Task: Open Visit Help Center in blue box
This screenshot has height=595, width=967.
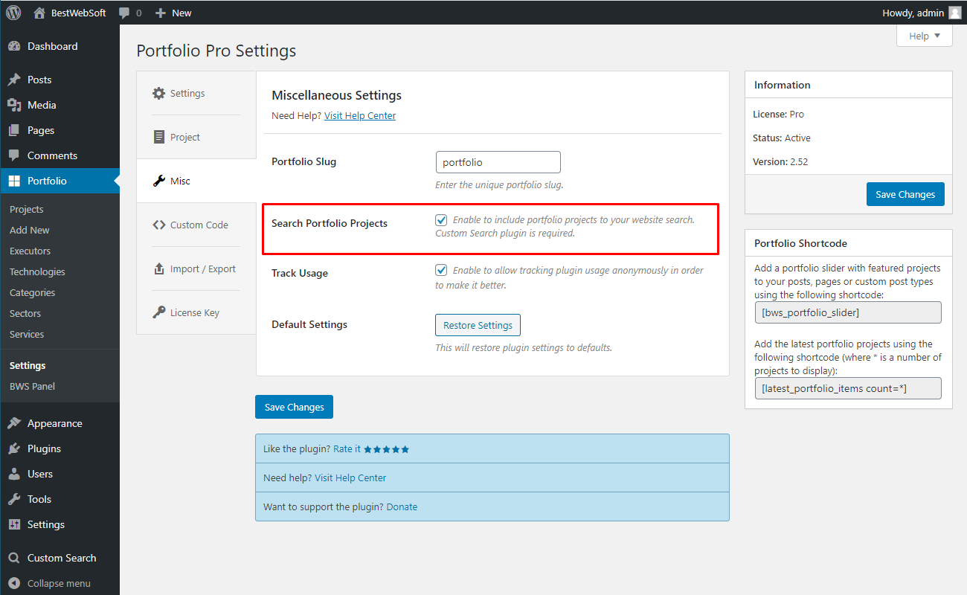Action: click(350, 477)
